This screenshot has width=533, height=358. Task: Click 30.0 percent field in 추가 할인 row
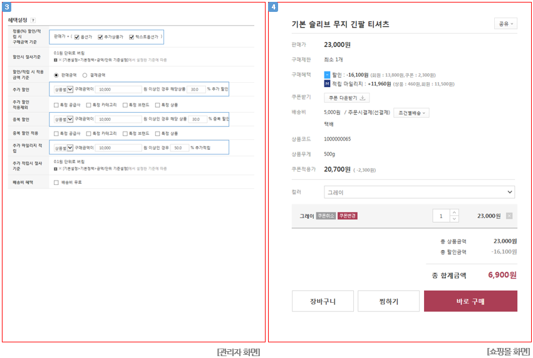pos(197,90)
